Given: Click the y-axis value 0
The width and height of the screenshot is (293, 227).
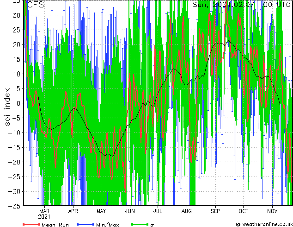Looking at the screenshot, I should coord(19,103).
